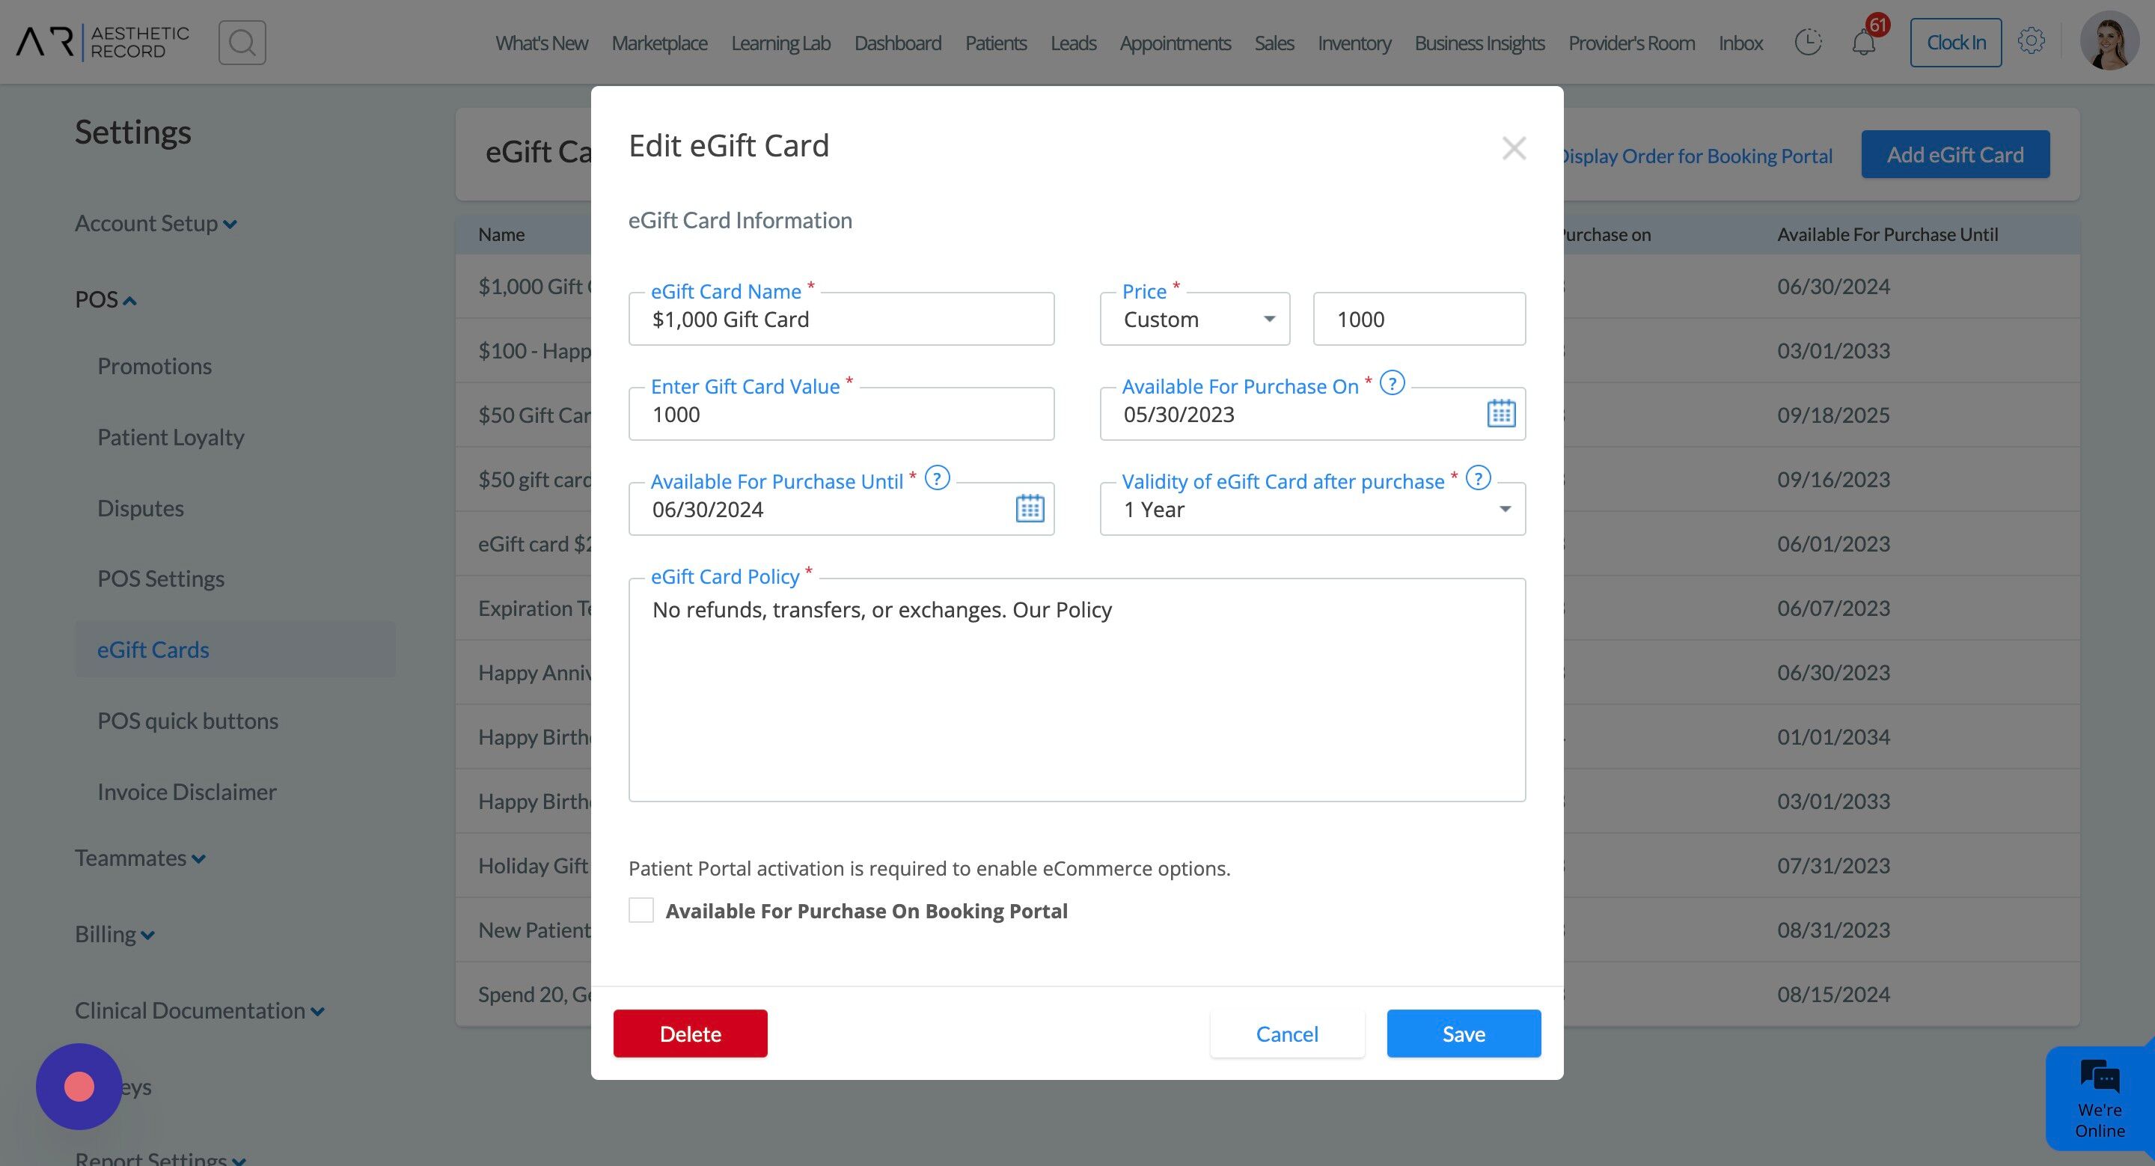Enable Available For Purchase On Booking Portal
The height and width of the screenshot is (1166, 2155).
click(x=641, y=910)
